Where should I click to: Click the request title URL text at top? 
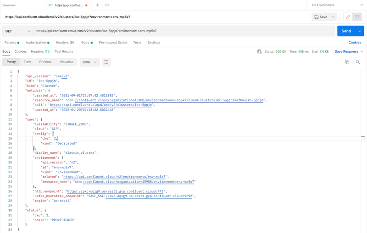coord(68,17)
